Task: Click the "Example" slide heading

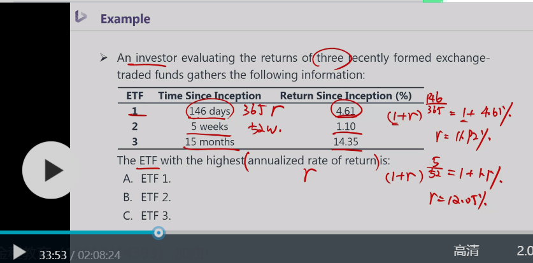Action: [124, 18]
